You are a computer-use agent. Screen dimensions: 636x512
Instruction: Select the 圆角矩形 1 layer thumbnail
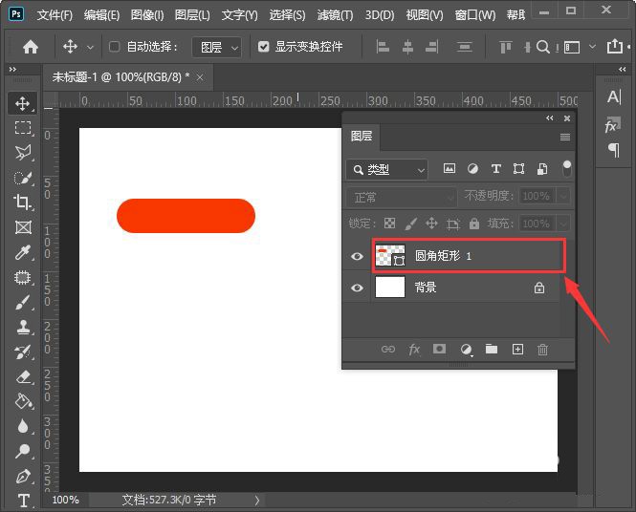tap(390, 256)
